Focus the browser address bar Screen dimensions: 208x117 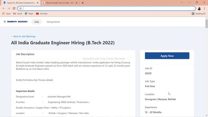107,8
